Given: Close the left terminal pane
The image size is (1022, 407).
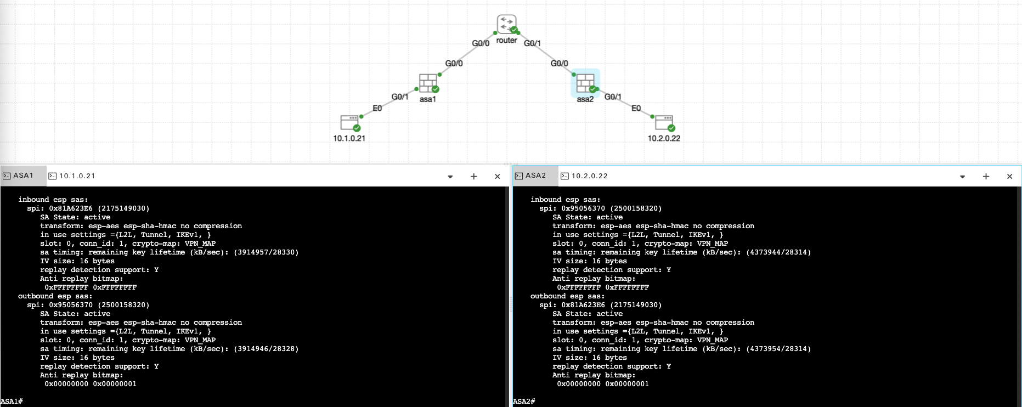Looking at the screenshot, I should (498, 177).
